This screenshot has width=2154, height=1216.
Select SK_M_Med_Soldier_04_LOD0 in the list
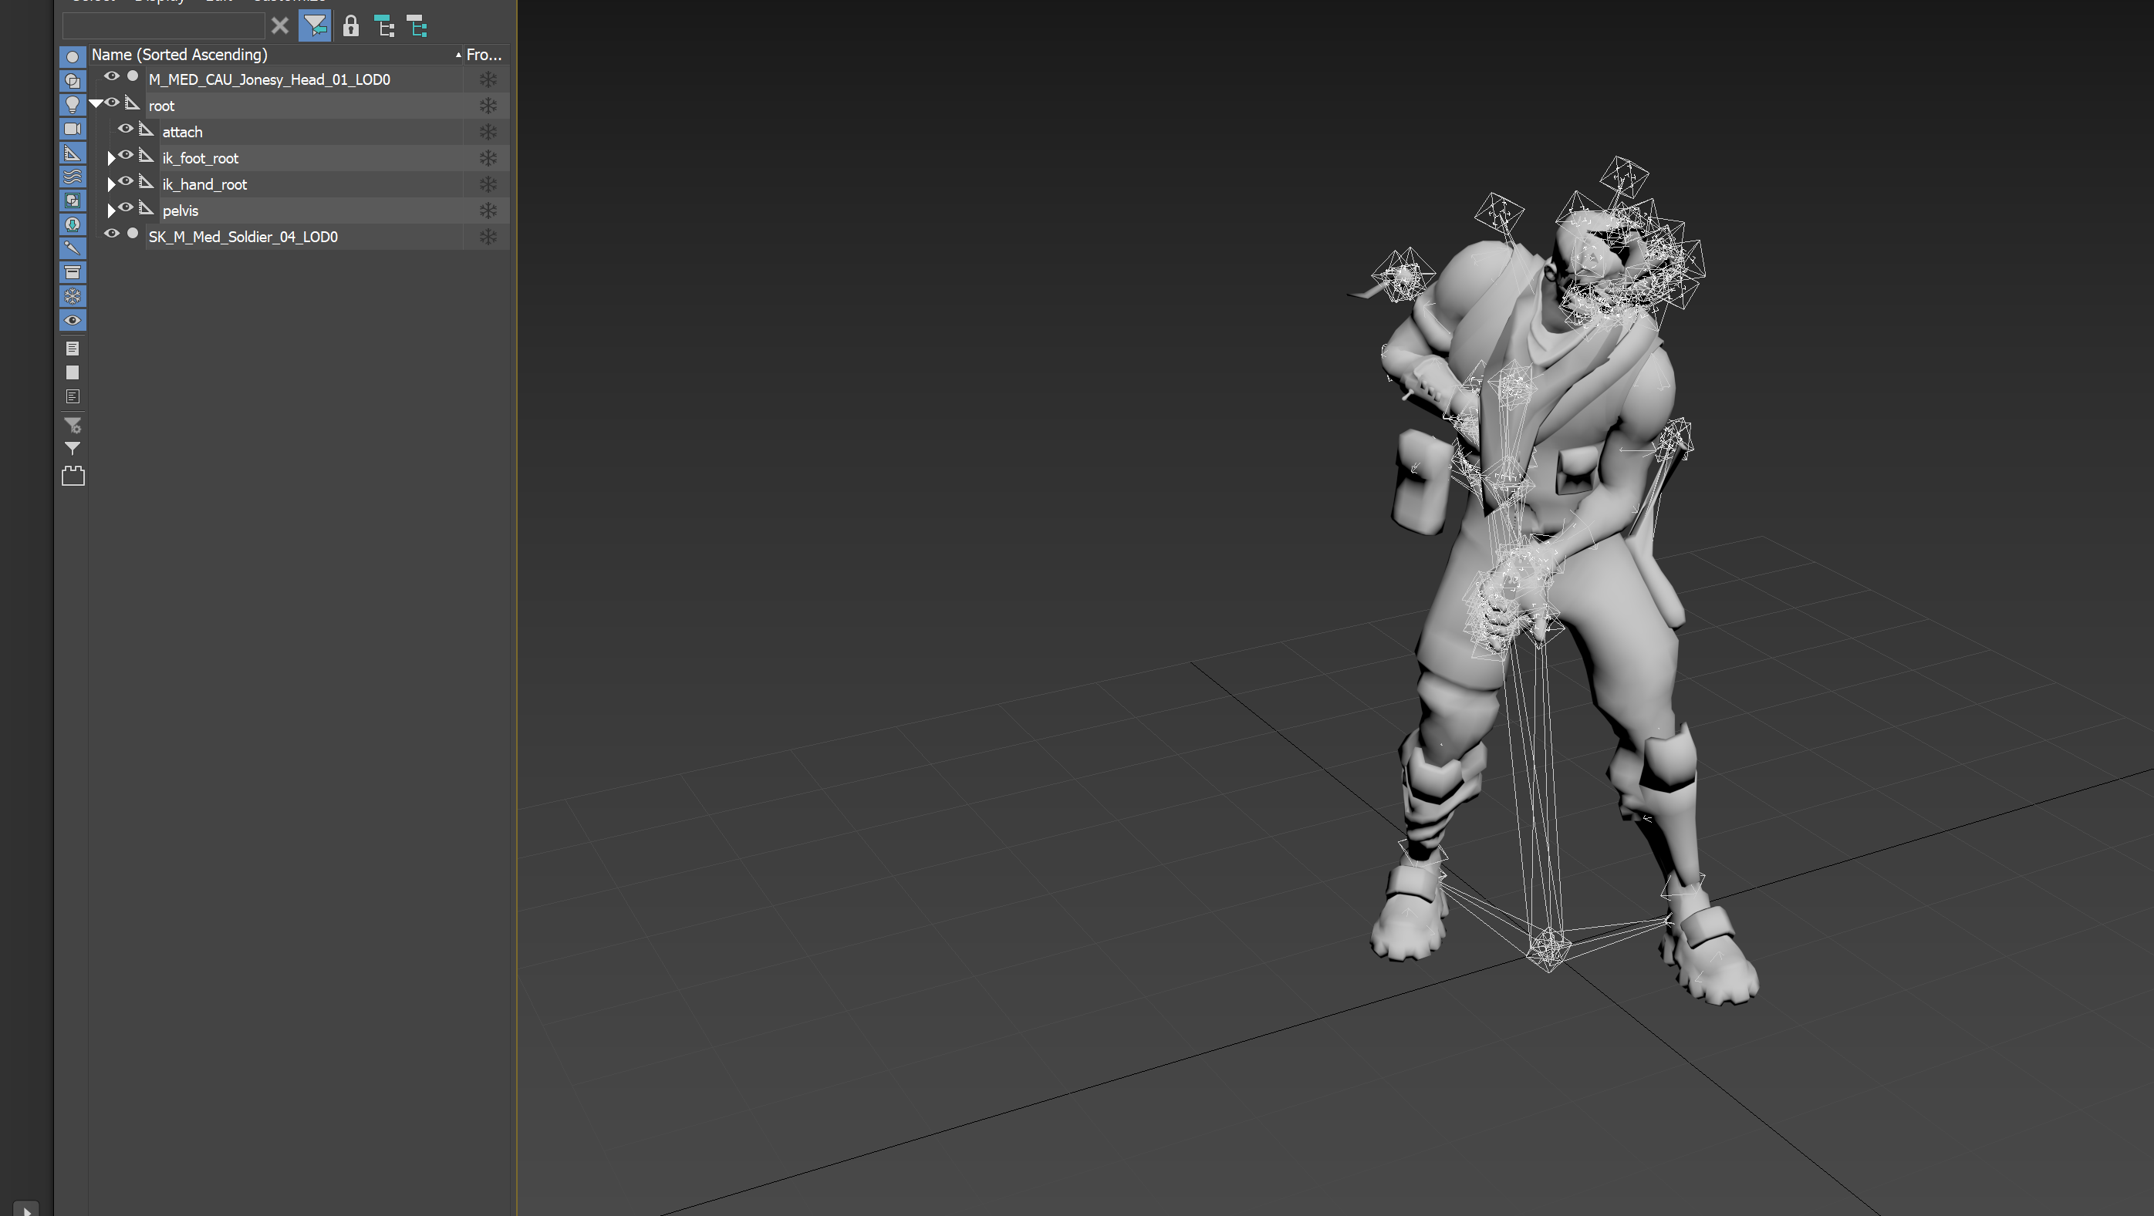coord(243,237)
